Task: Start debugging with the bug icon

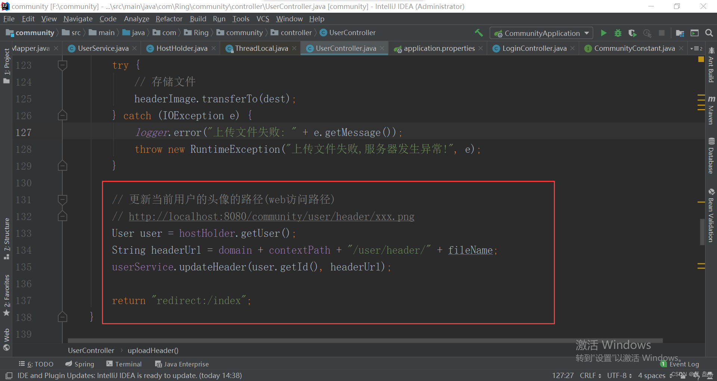Action: (x=618, y=33)
